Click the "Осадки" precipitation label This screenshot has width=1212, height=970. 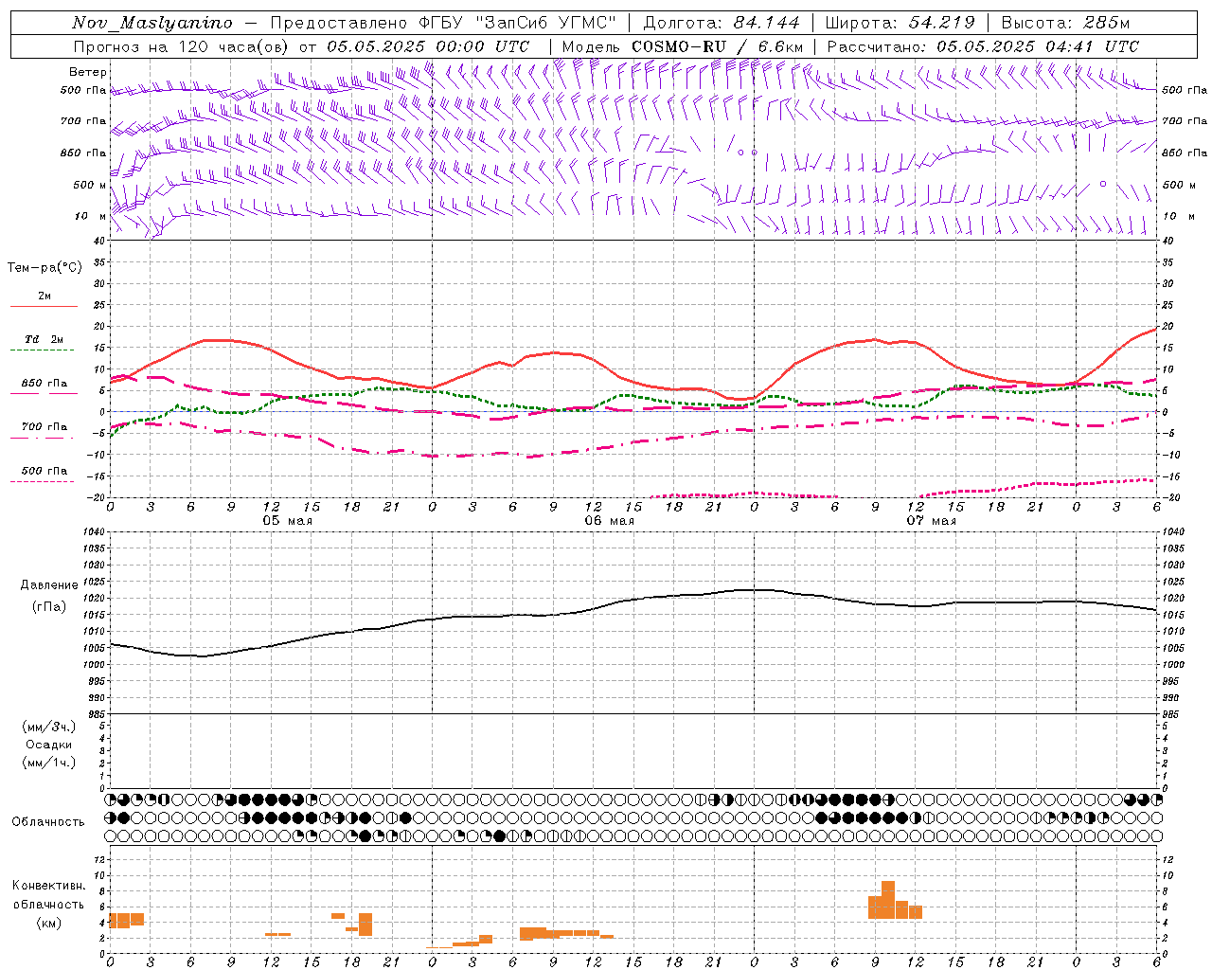[x=49, y=745]
